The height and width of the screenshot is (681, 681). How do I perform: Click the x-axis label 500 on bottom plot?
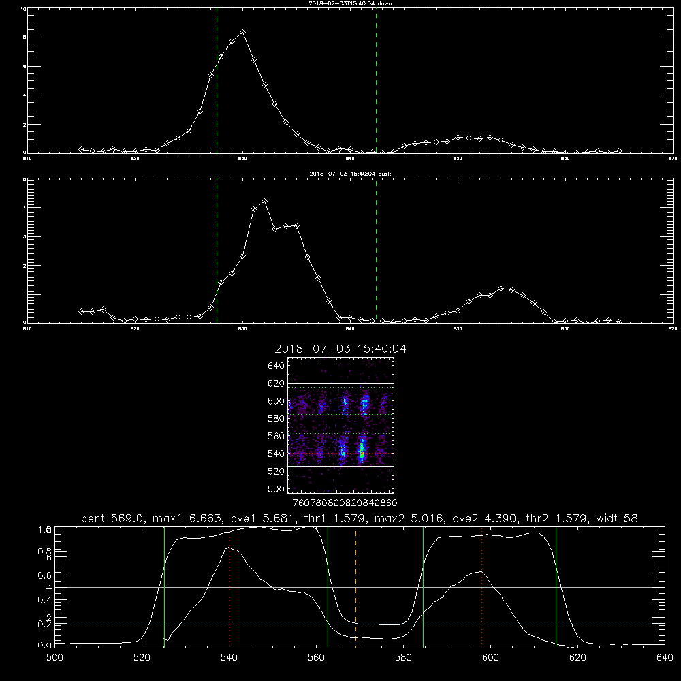click(54, 658)
